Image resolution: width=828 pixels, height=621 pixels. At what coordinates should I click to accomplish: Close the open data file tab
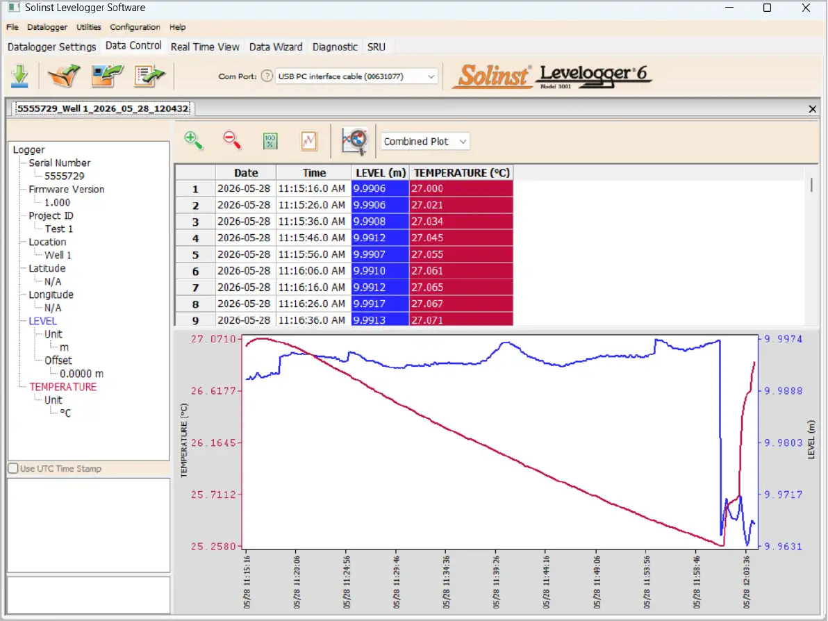click(x=812, y=109)
